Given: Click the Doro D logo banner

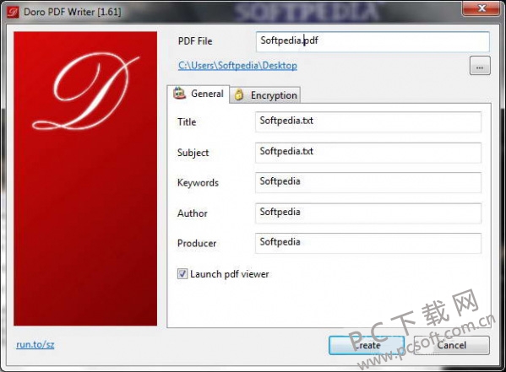Looking at the screenshot, I should coord(85,178).
